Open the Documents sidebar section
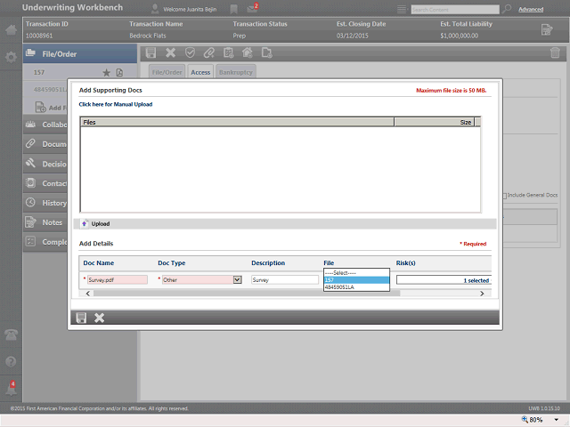This screenshot has height=427, width=570. 45,144
